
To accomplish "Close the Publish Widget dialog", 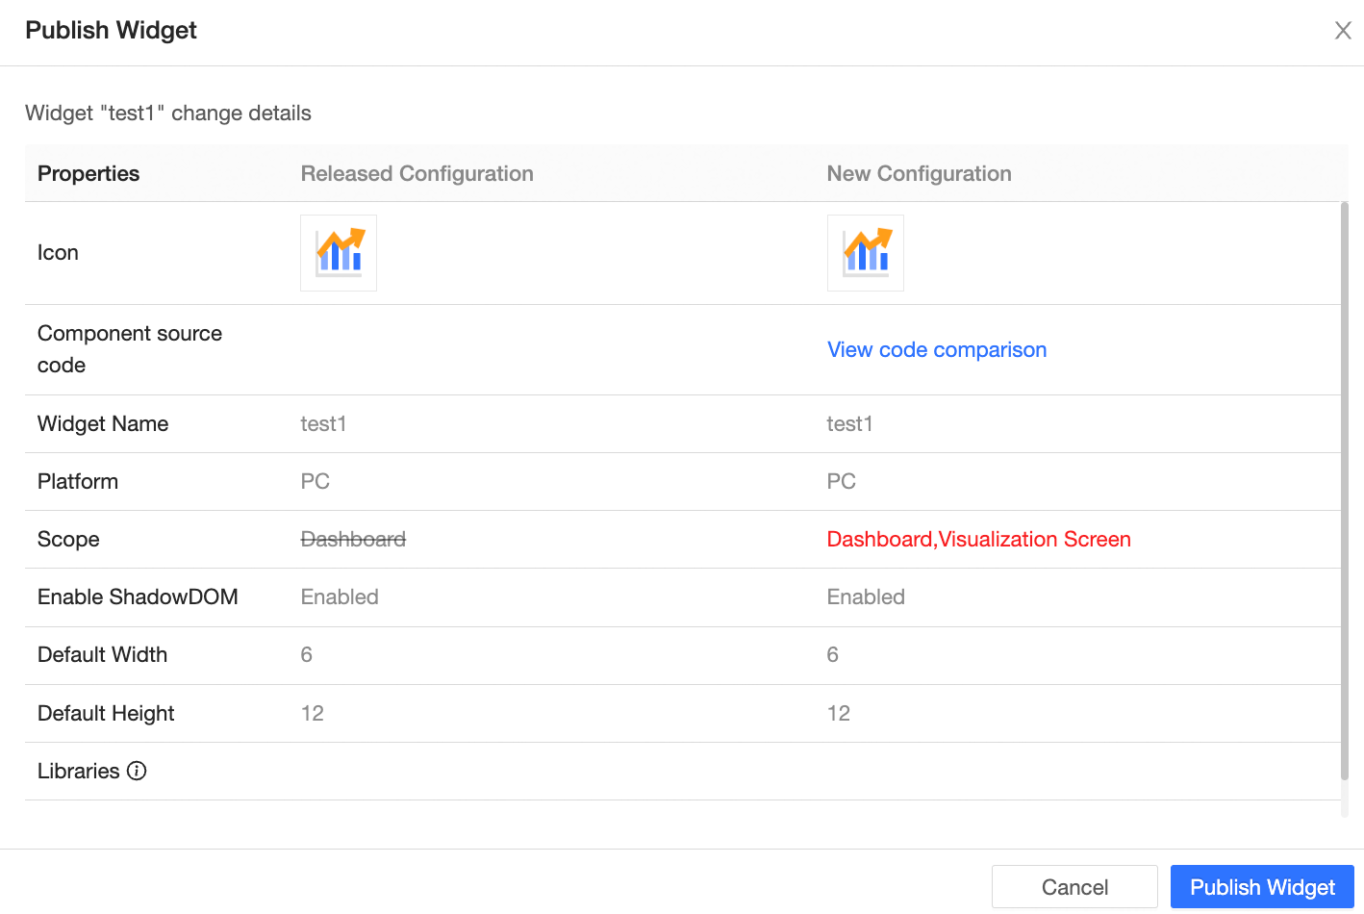I will [x=1343, y=31].
